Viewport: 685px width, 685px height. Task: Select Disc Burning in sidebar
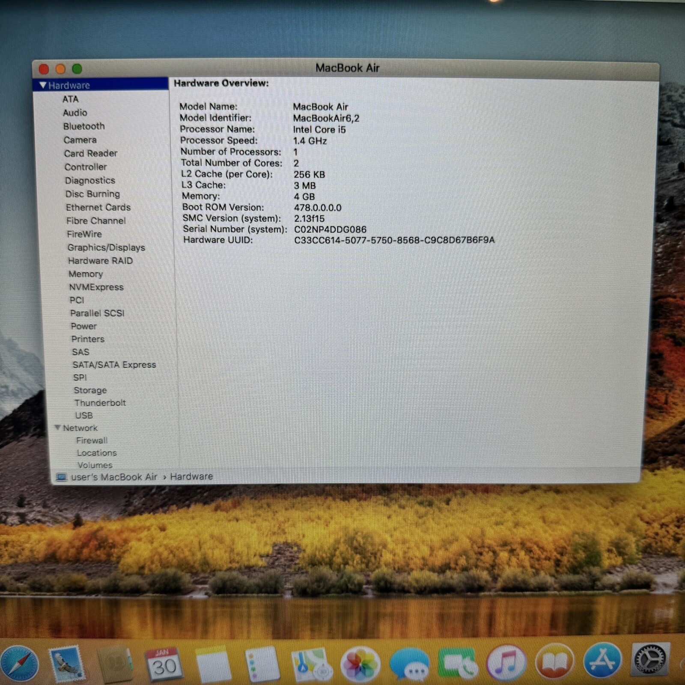pyautogui.click(x=92, y=194)
